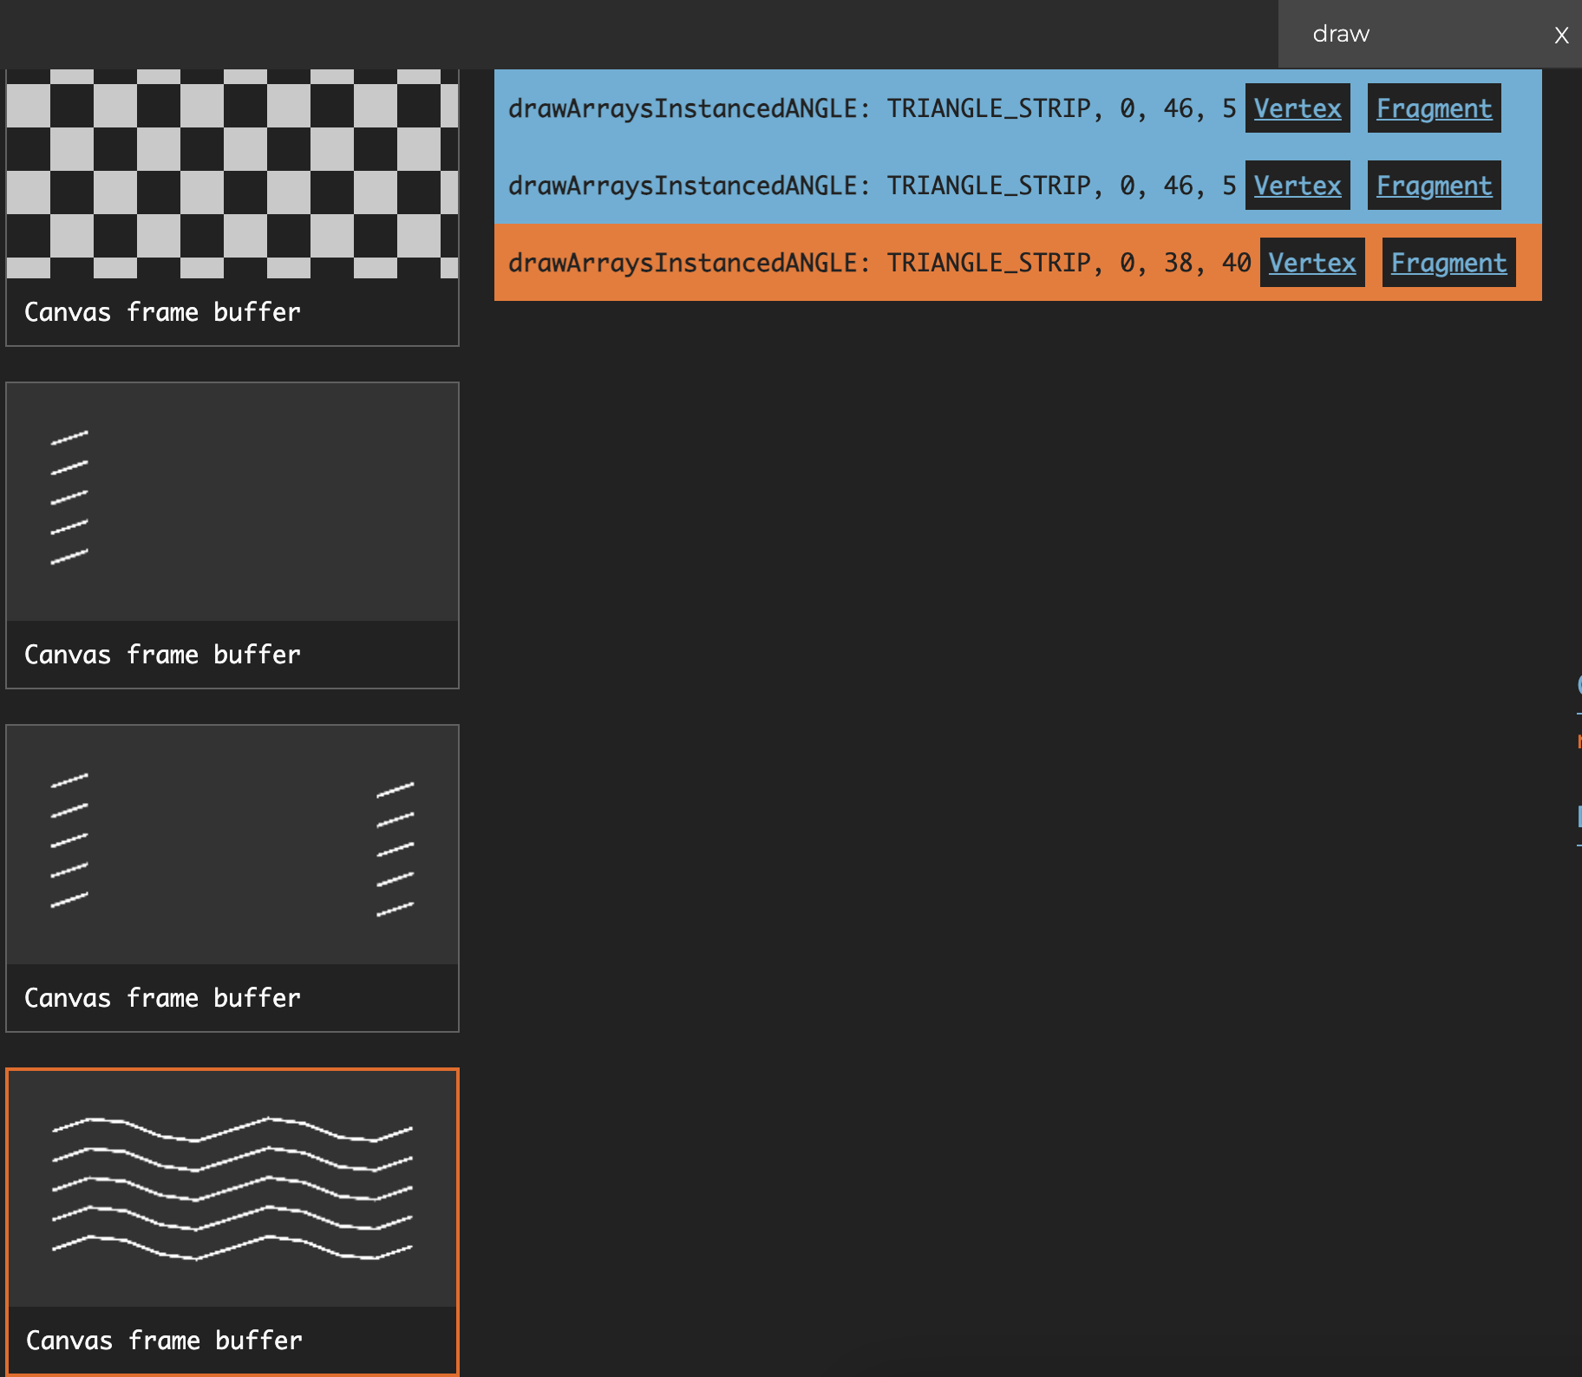Select the first drawArraysInstancedANGLE command row
This screenshot has height=1377, width=1582.
click(x=867, y=108)
